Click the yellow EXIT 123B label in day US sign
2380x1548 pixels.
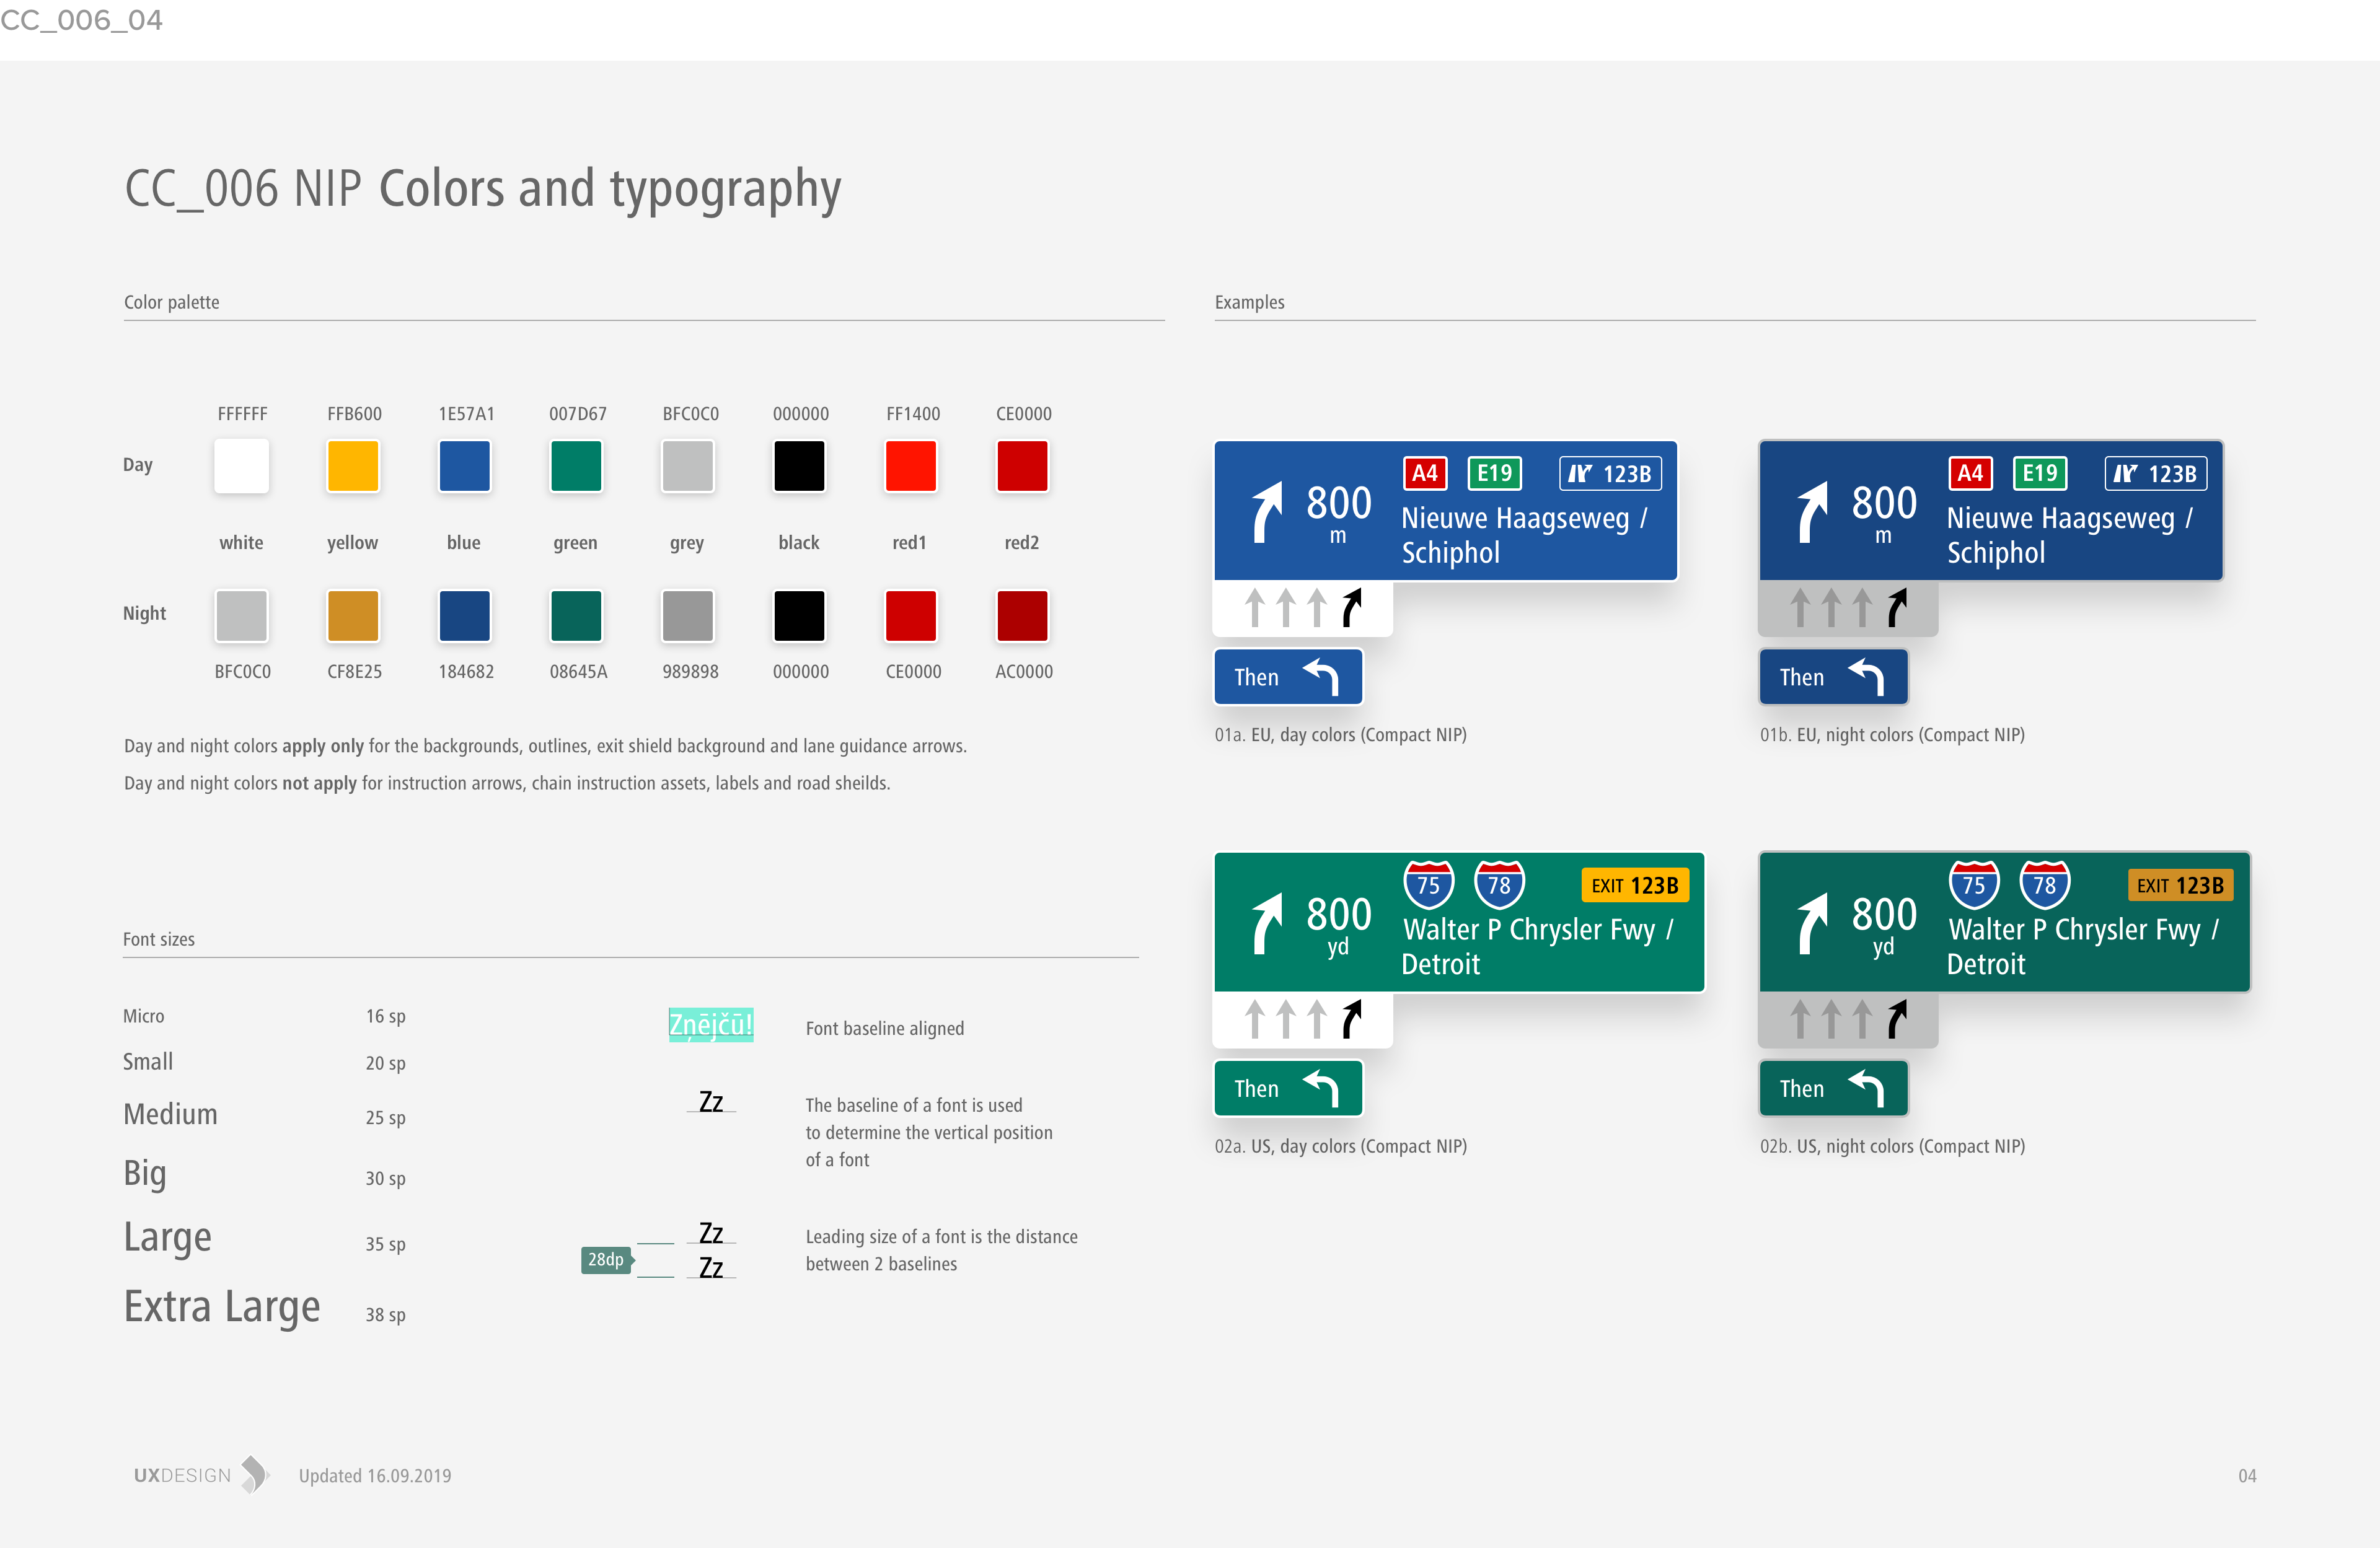coord(1634,885)
